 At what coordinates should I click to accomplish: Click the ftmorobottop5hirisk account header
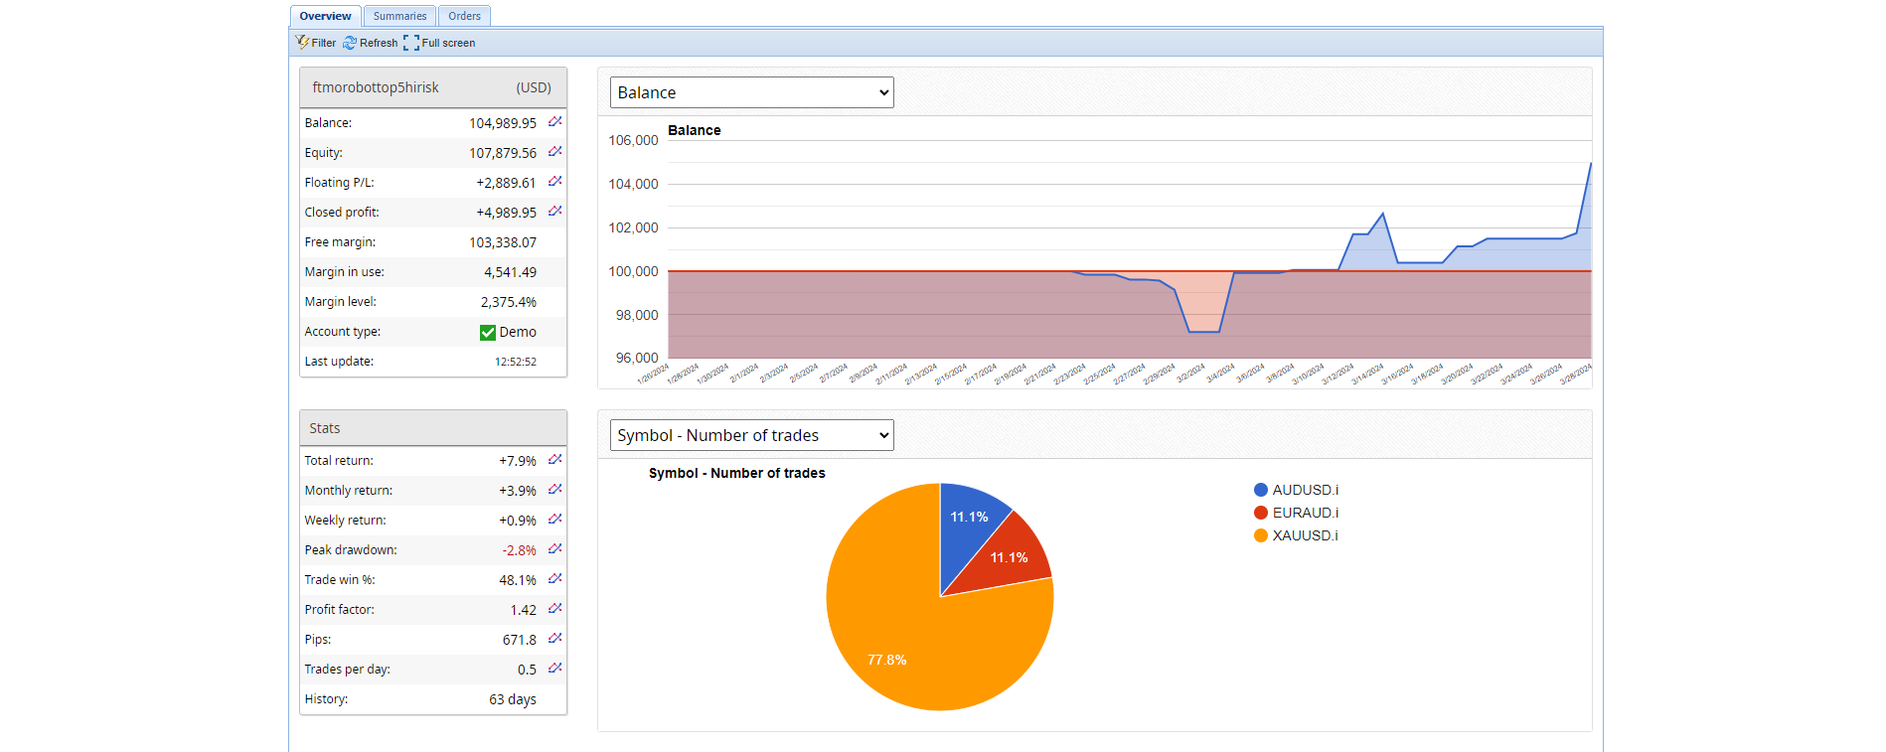433,87
